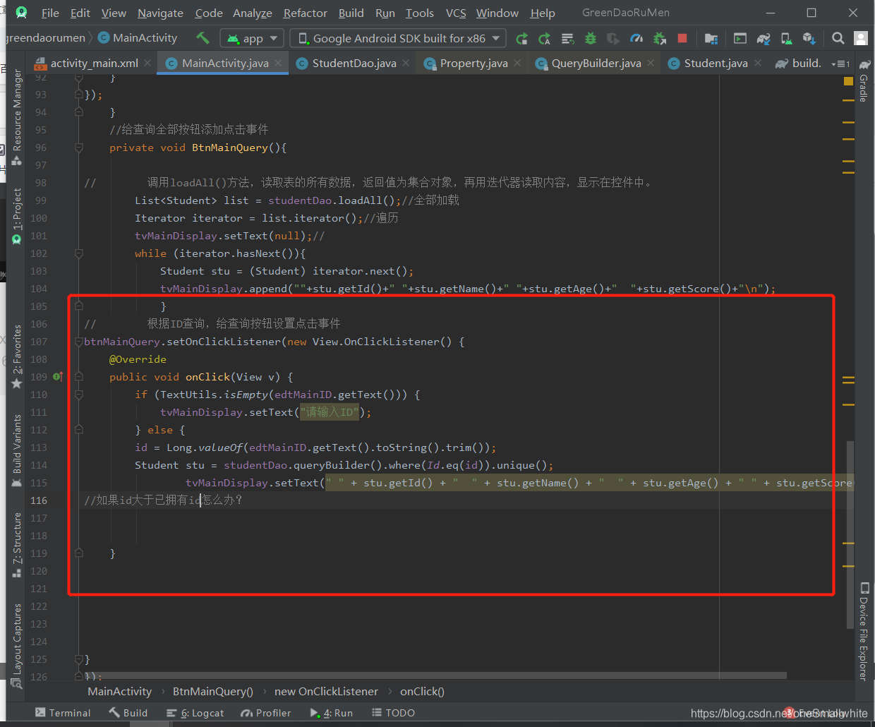875x727 pixels.
Task: Run app with coverage icon
Action: [x=613, y=39]
